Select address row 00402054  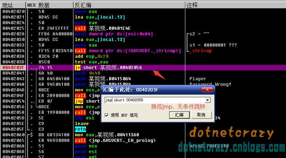click(14, 101)
